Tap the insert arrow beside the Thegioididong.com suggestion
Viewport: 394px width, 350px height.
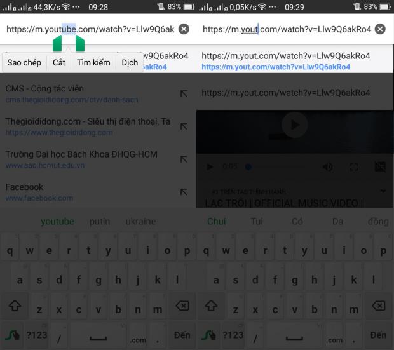[184, 126]
